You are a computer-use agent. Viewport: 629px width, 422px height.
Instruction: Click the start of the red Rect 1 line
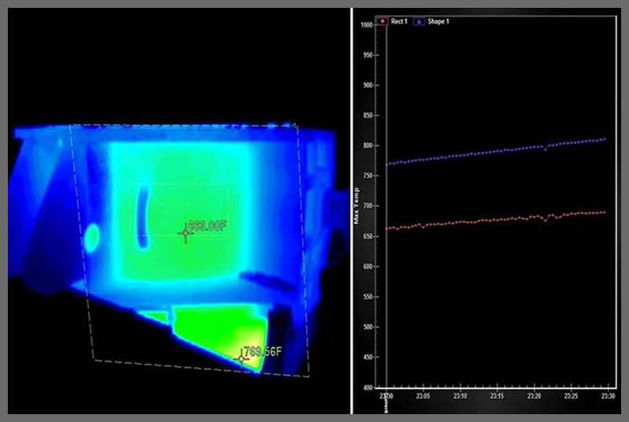[387, 228]
